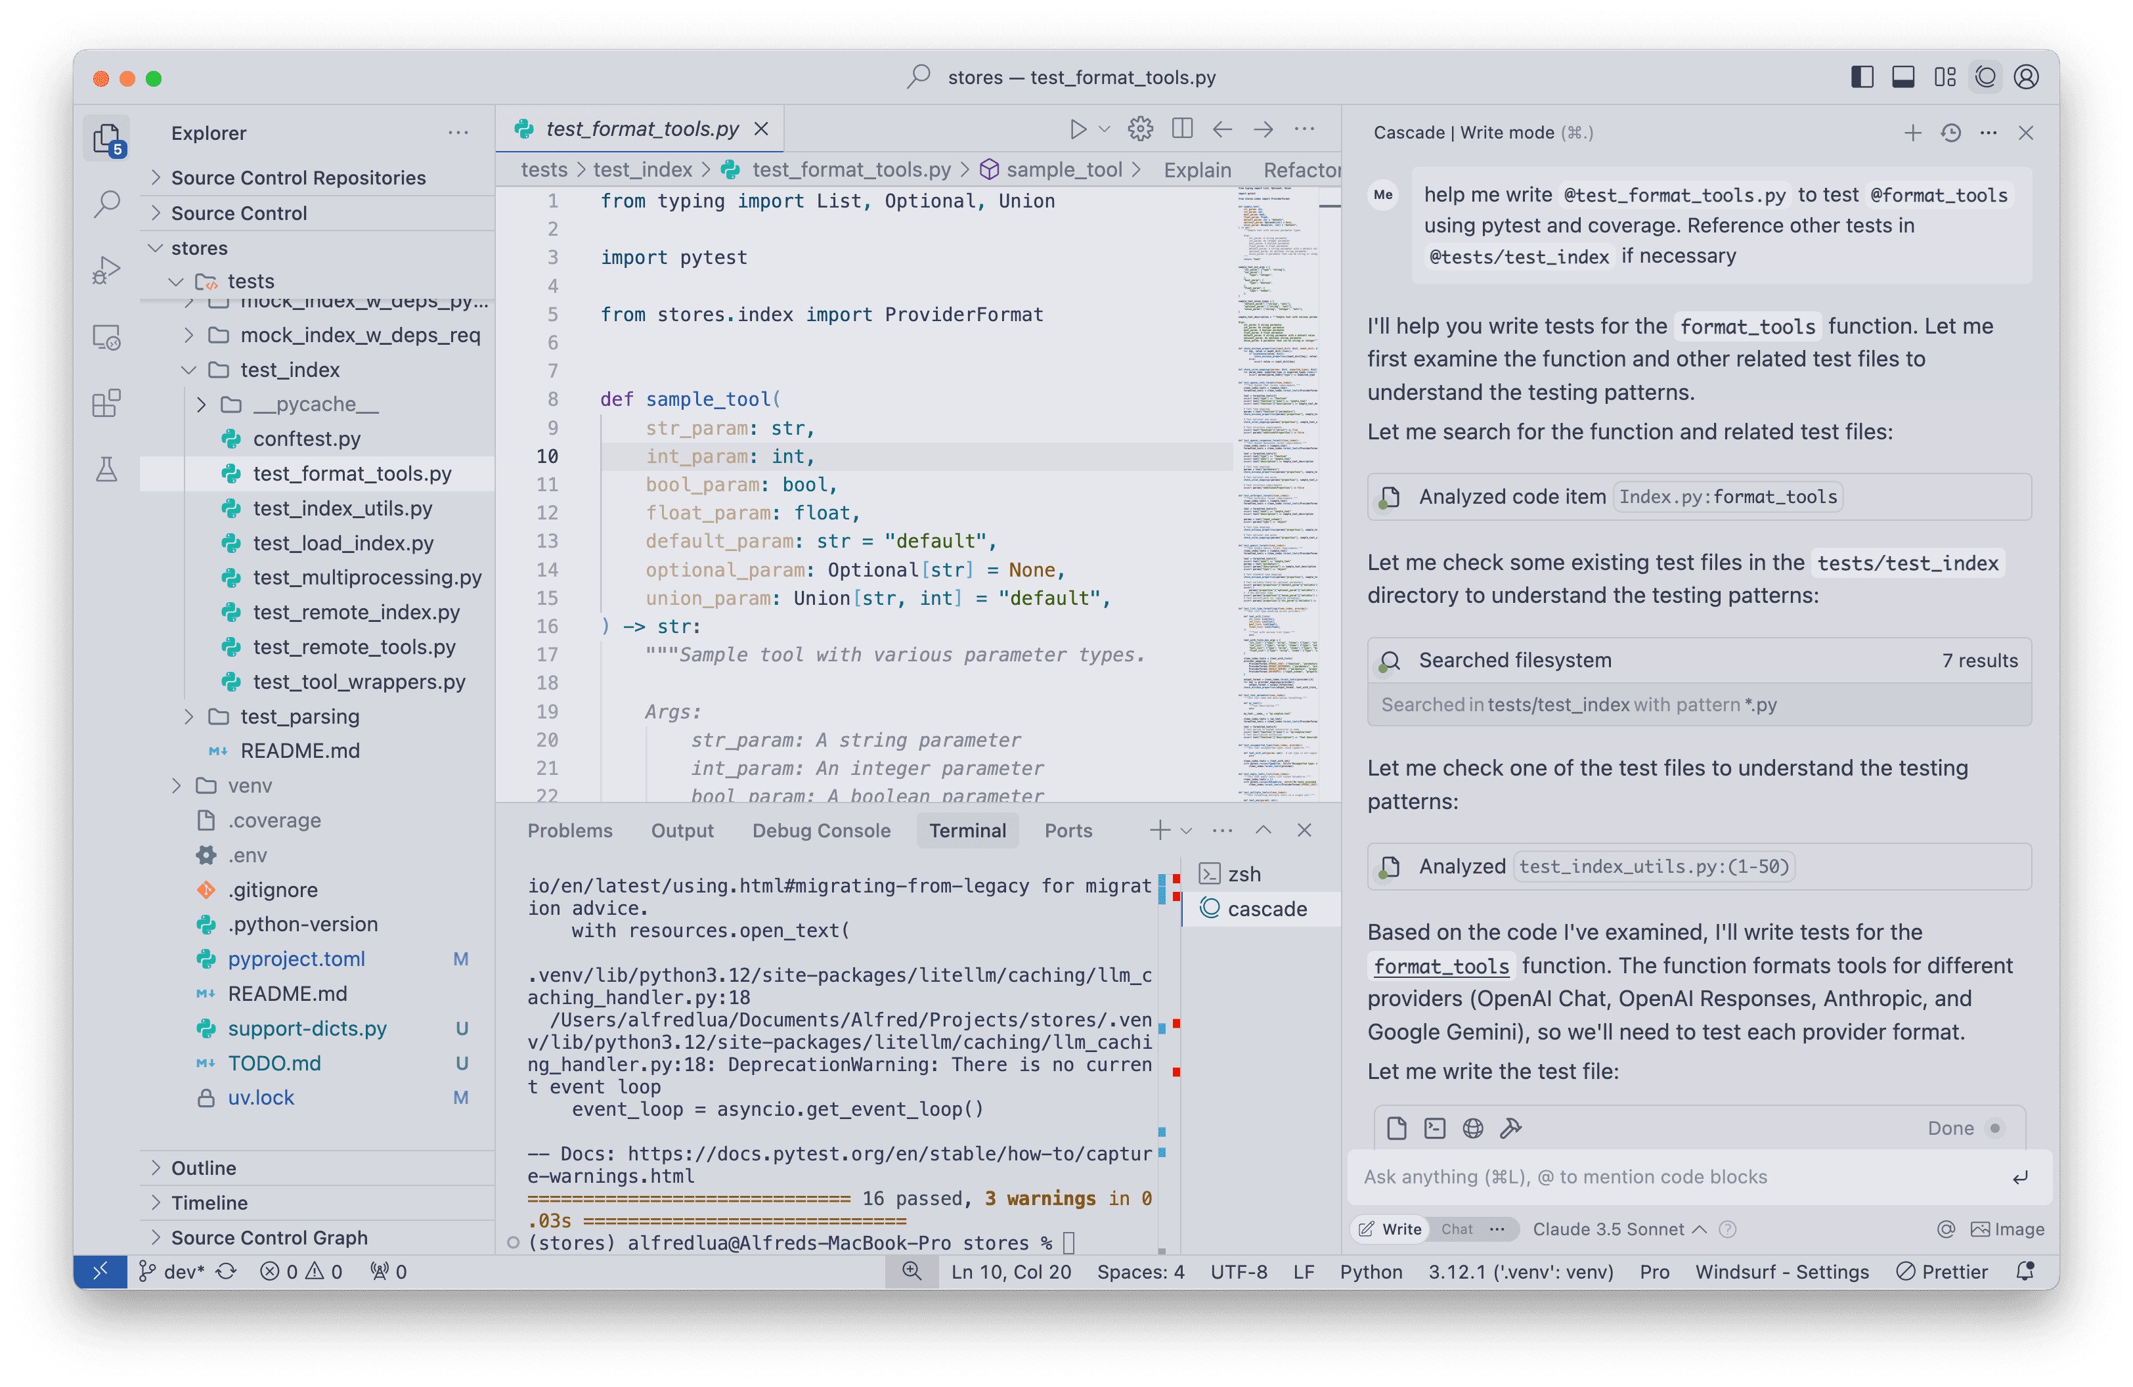Open Remote Explorer view

tap(106, 337)
